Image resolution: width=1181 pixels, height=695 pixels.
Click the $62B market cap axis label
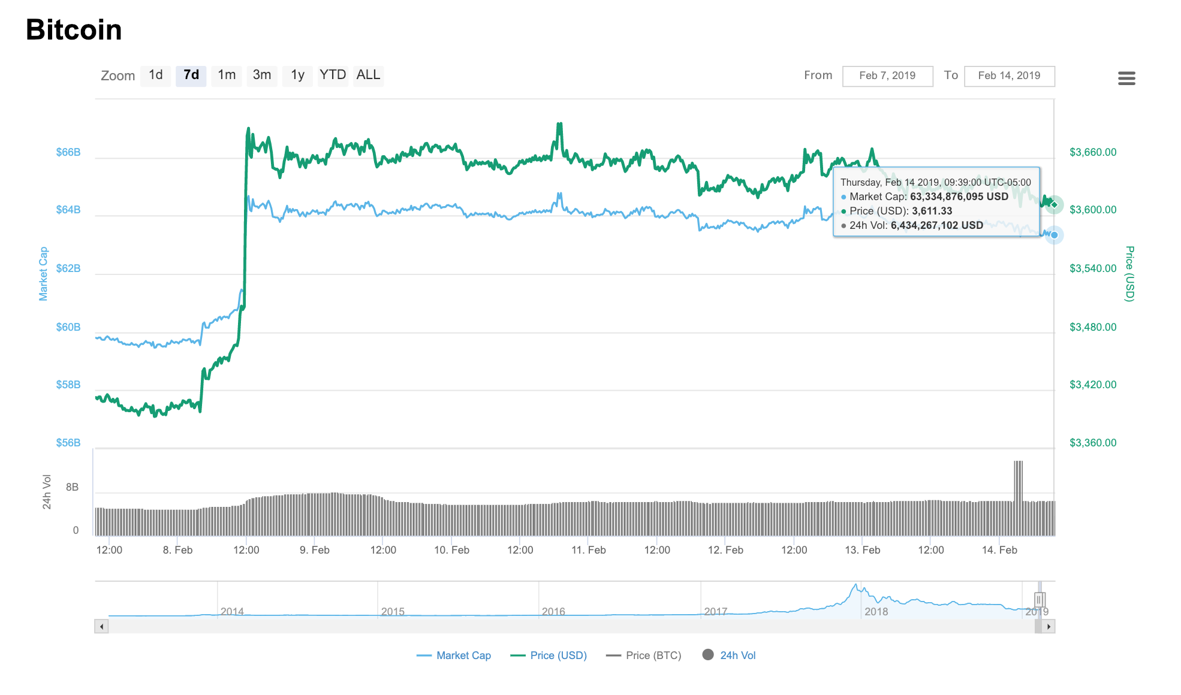68,268
